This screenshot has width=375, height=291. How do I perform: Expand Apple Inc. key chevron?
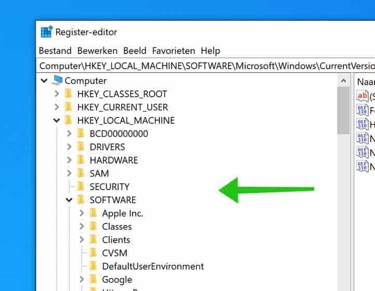point(82,213)
